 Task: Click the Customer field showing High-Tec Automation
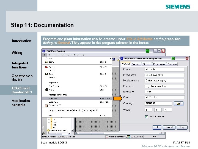coord(164,86)
